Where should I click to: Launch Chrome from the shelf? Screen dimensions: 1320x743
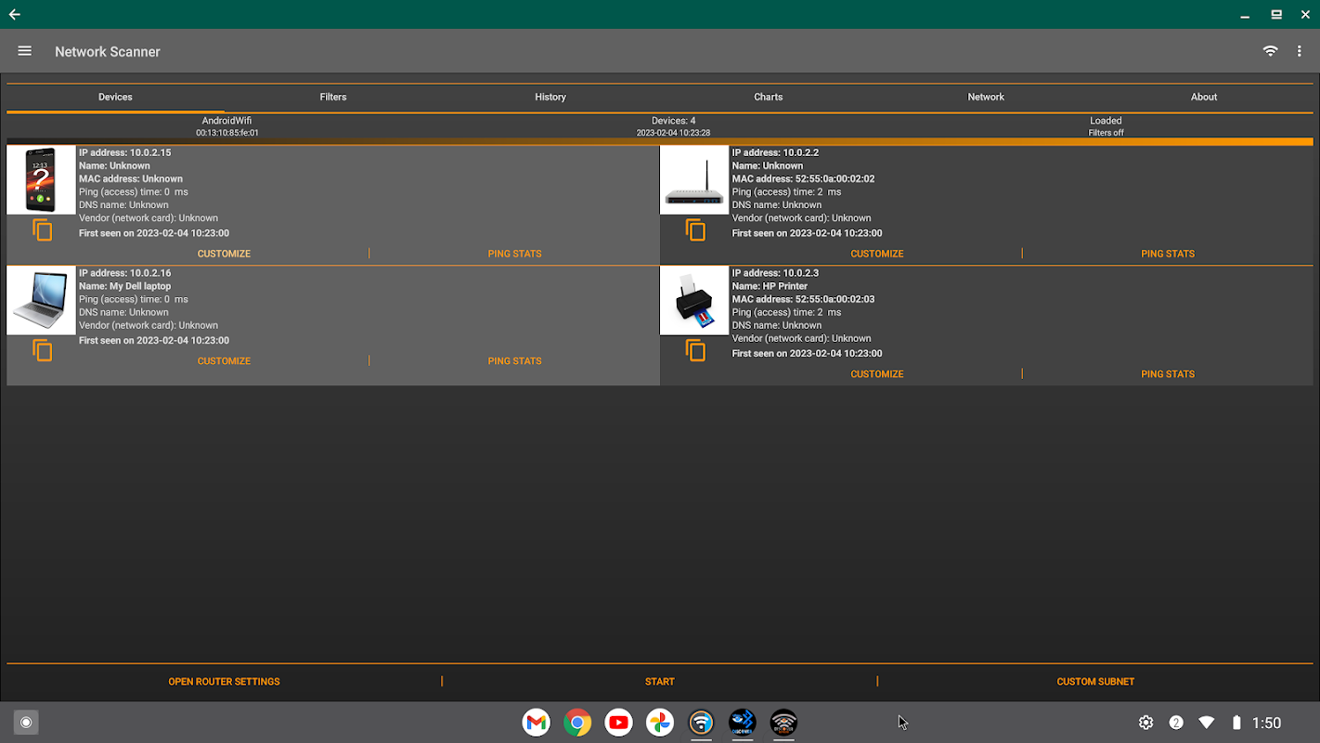coord(577,723)
